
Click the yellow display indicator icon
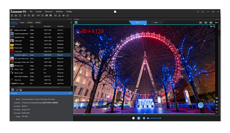(x=211, y=23)
